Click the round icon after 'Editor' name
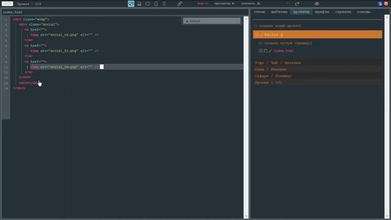The image size is (391, 220). pyautogui.click(x=282, y=35)
